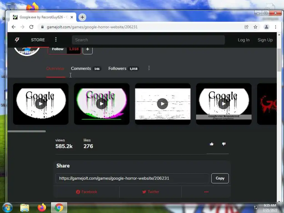The width and height of the screenshot is (284, 213).
Task: Go back in Chrome
Action: pyautogui.click(x=14, y=27)
